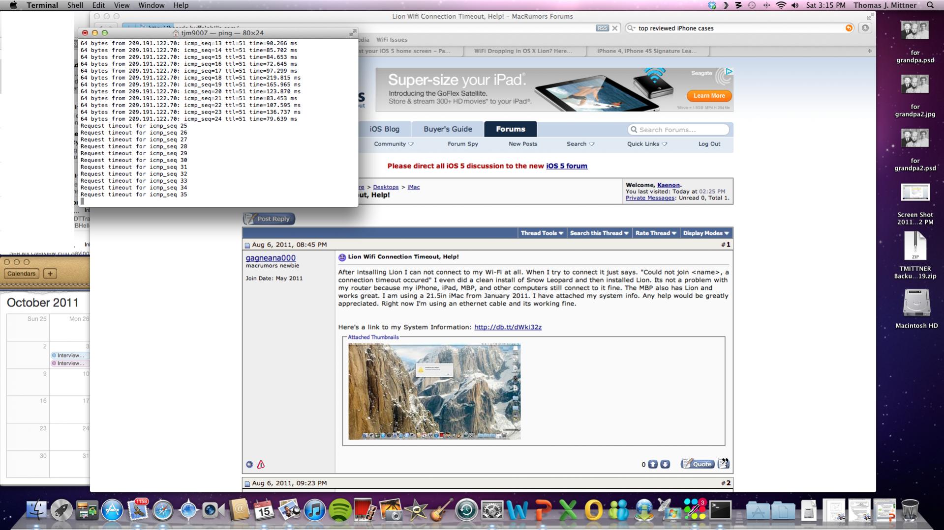The height and width of the screenshot is (530, 944).
Task: Click the Search Forums input field
Action: click(678, 130)
